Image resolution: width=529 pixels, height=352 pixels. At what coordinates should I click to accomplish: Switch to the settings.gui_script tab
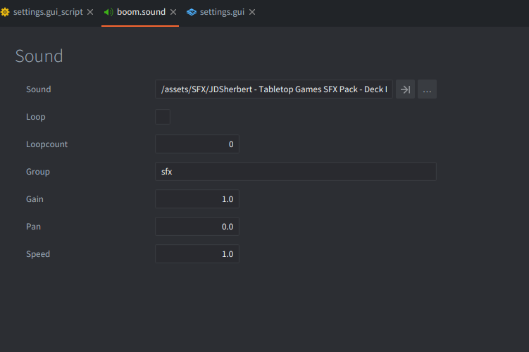(x=48, y=12)
